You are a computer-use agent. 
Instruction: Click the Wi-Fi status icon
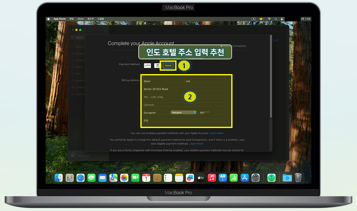[x=269, y=19]
